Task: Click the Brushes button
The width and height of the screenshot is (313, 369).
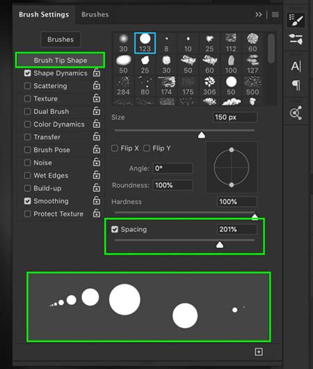Action: pos(61,39)
